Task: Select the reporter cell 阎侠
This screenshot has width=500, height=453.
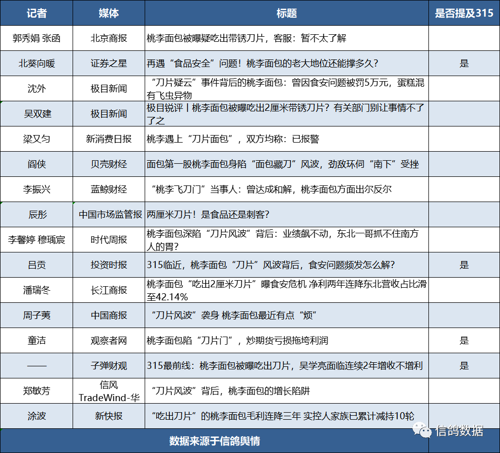Action: (x=36, y=164)
